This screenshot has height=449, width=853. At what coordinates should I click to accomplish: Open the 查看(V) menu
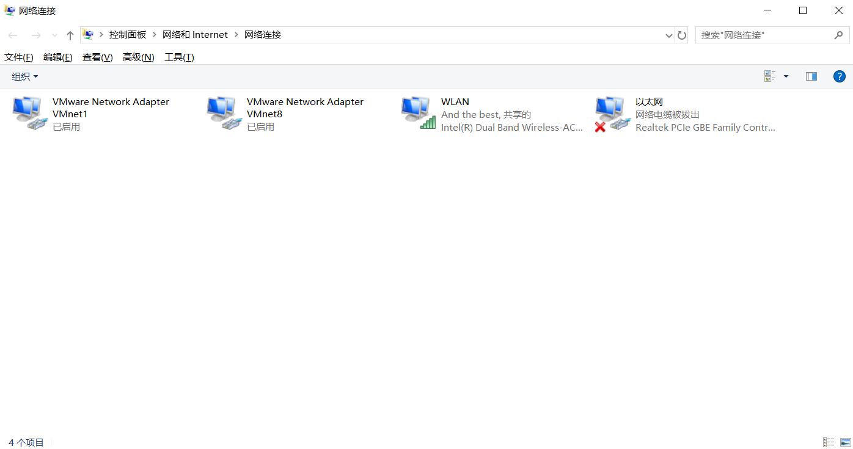(x=98, y=57)
